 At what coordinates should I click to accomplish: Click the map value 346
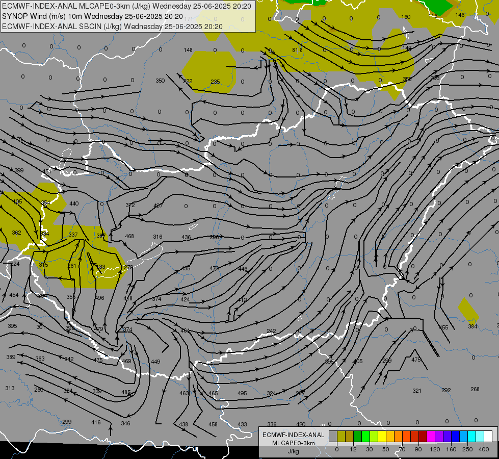tap(125, 423)
